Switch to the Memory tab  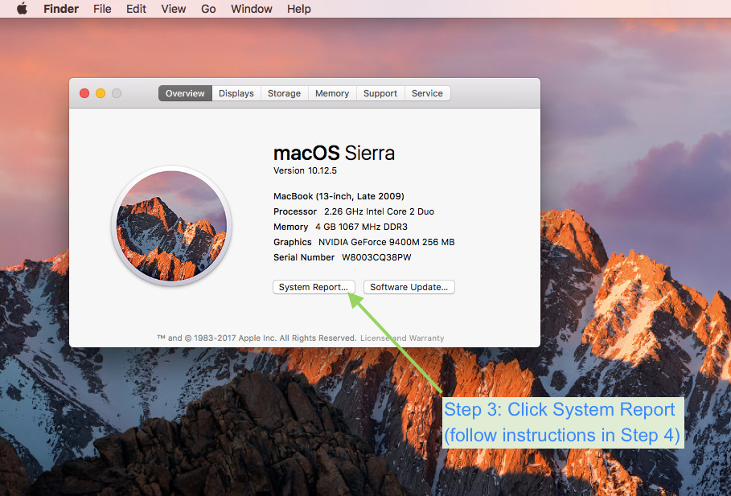(332, 93)
